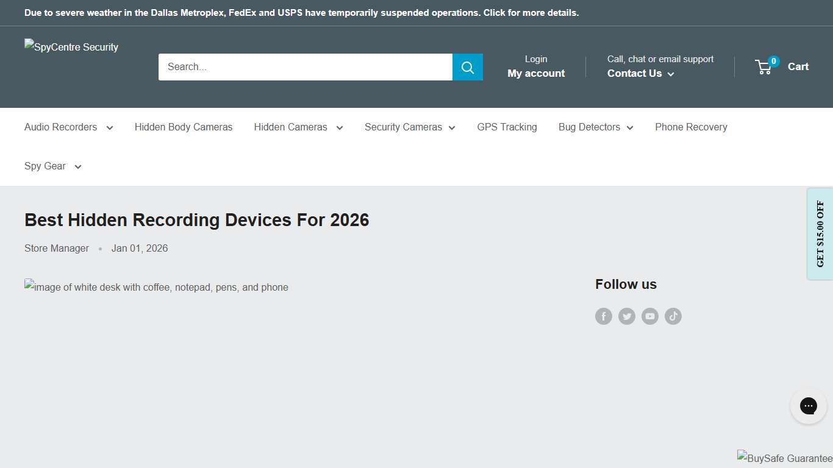Select the GPS Tracking menu item
833x468 pixels.
point(507,127)
